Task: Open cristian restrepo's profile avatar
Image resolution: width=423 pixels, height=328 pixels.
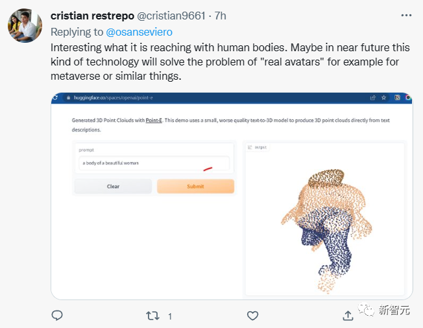Action: (26, 26)
